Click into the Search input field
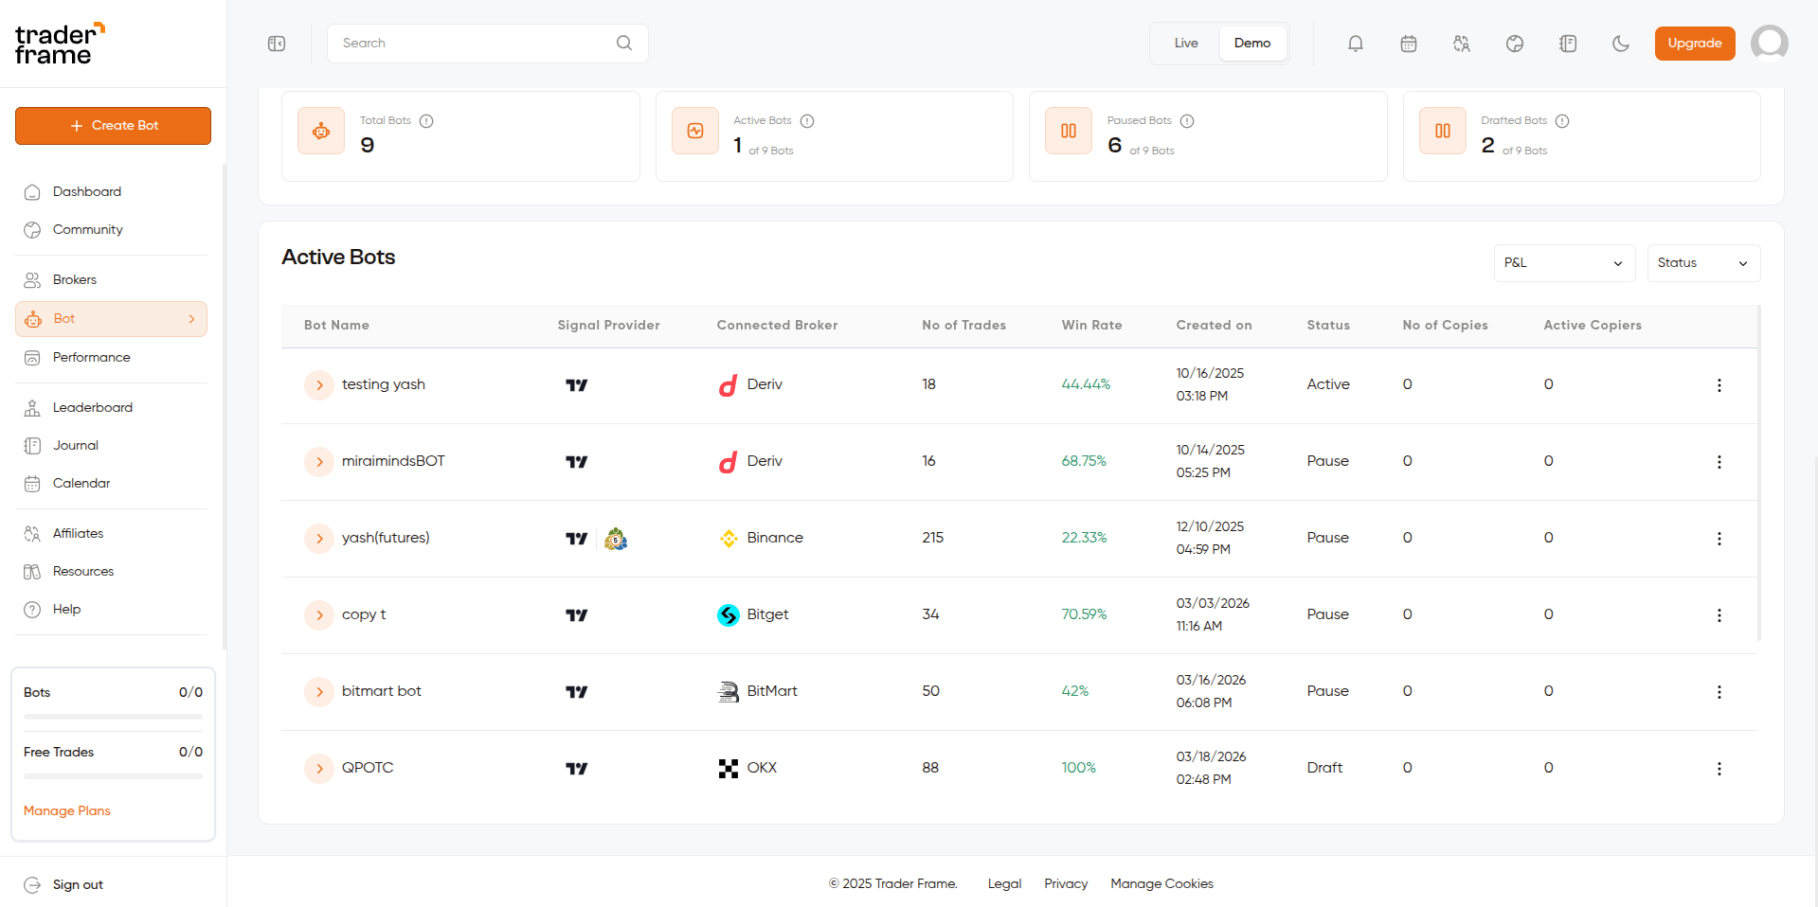 coord(487,44)
